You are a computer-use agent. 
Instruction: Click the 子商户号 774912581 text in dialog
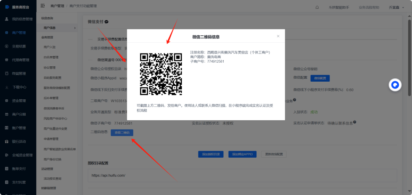(207, 62)
